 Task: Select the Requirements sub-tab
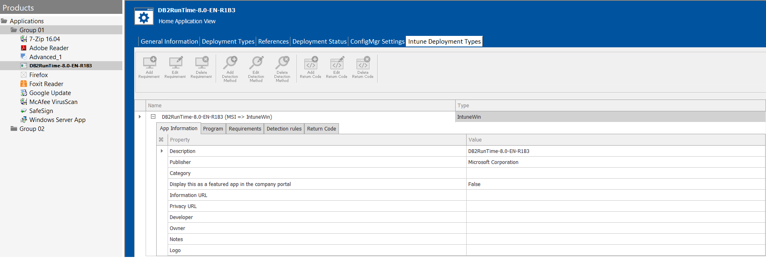[x=245, y=129]
